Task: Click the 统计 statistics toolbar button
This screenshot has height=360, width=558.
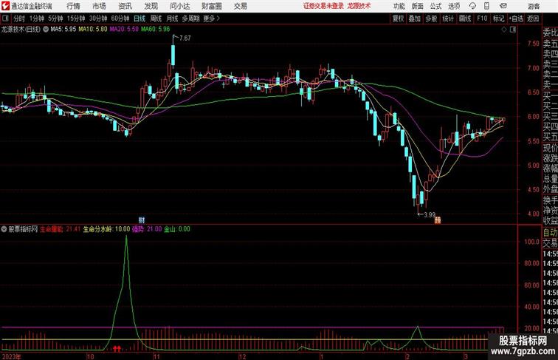Action: click(x=448, y=18)
